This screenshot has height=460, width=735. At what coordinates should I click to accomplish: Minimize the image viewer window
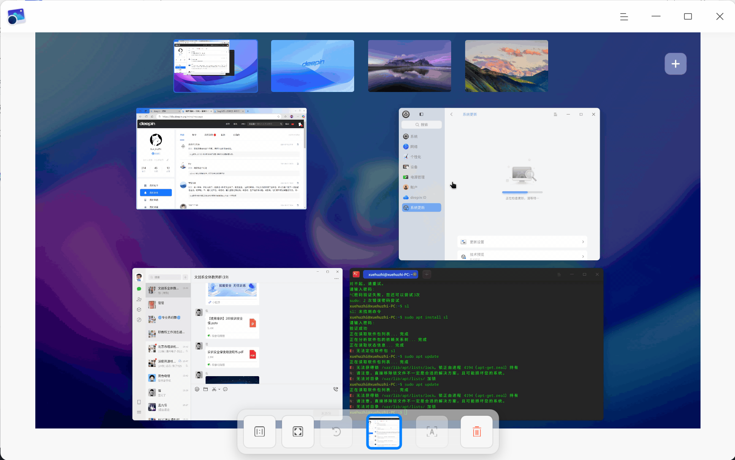pos(656,17)
